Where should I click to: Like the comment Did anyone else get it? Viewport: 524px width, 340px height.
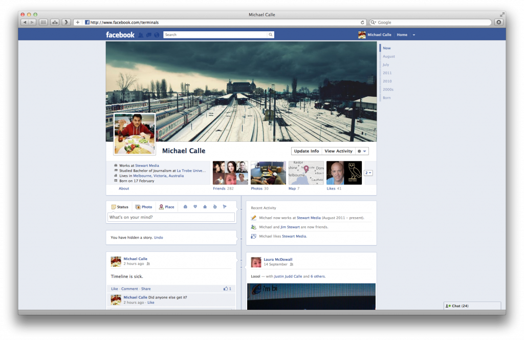coord(151,303)
